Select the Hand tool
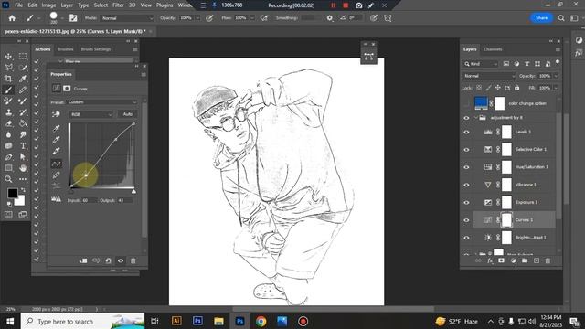Image resolution: width=585 pixels, height=329 pixels. click(x=23, y=168)
